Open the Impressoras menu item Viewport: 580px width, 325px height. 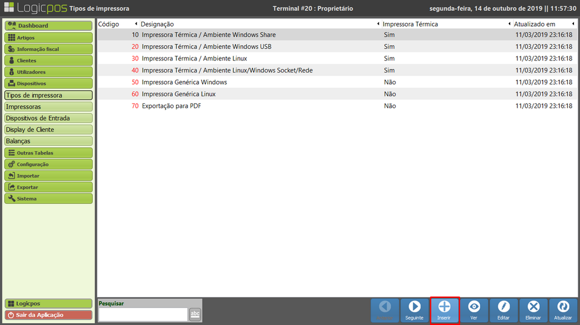pos(49,107)
